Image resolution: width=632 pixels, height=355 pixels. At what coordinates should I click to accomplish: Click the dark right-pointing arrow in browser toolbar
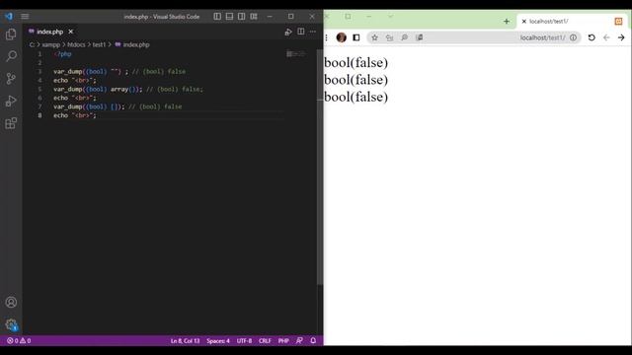point(621,37)
